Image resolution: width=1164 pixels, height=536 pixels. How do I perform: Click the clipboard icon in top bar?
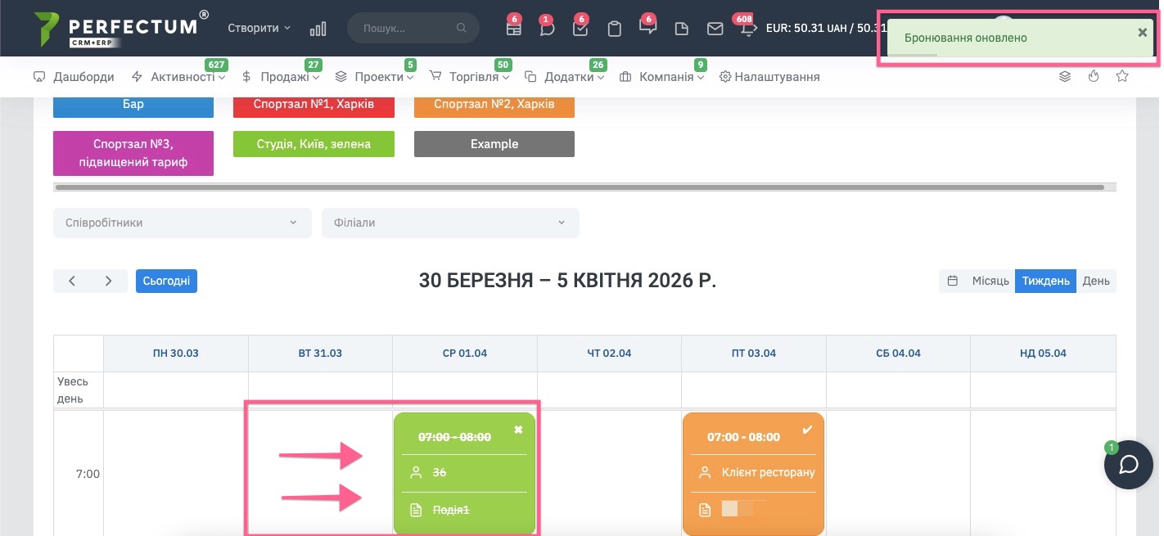click(614, 29)
